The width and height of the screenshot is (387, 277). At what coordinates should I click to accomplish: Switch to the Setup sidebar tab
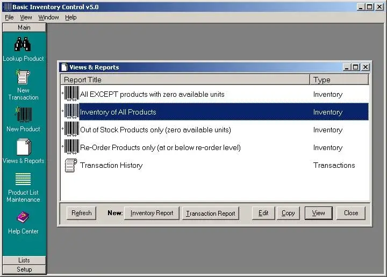point(24,269)
